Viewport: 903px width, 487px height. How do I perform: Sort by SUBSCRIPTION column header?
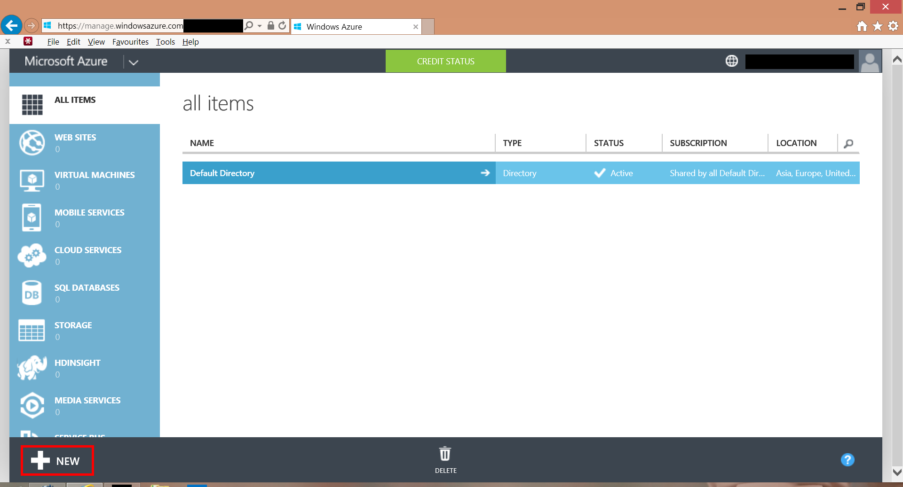pos(698,143)
